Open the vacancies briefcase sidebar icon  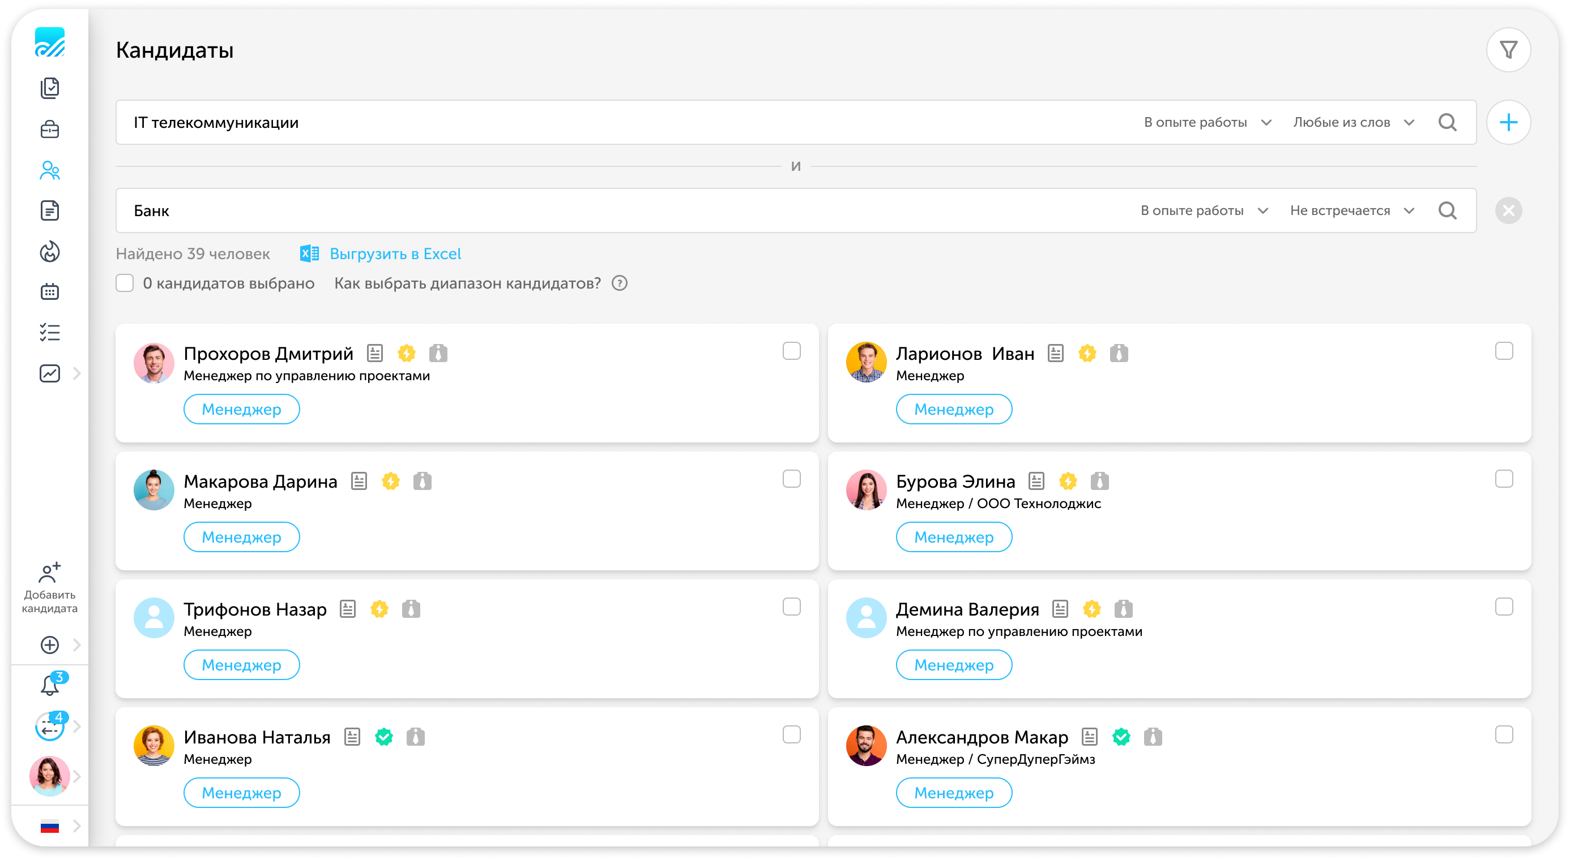tap(50, 129)
